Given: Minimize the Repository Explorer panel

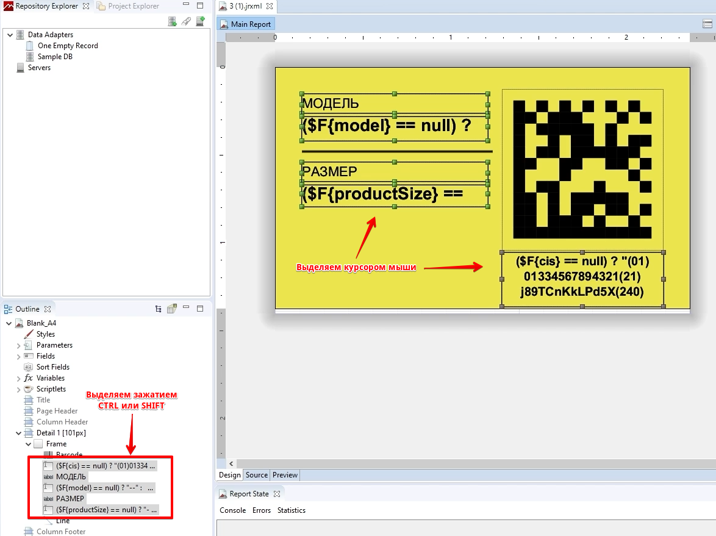Looking at the screenshot, I should [x=186, y=4].
